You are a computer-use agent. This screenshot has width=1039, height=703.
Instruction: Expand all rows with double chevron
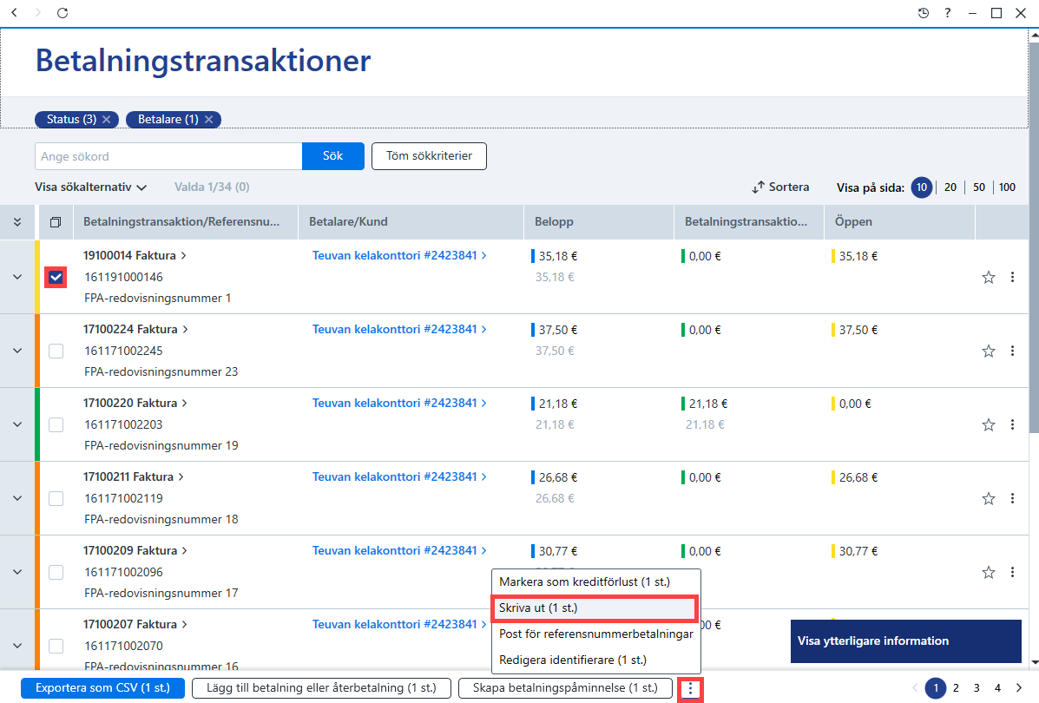pyautogui.click(x=17, y=222)
